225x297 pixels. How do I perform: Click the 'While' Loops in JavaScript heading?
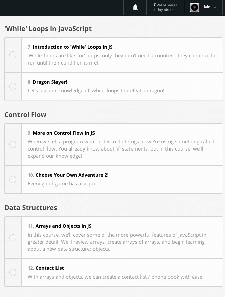tap(48, 29)
